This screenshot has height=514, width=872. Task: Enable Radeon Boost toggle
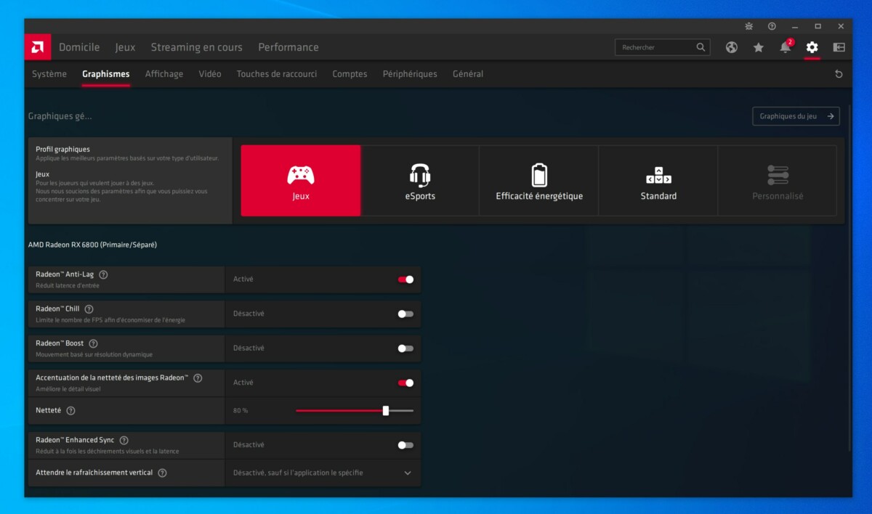405,348
